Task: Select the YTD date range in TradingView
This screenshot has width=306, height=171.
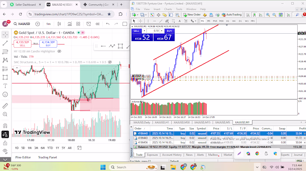Action: tap(50, 148)
